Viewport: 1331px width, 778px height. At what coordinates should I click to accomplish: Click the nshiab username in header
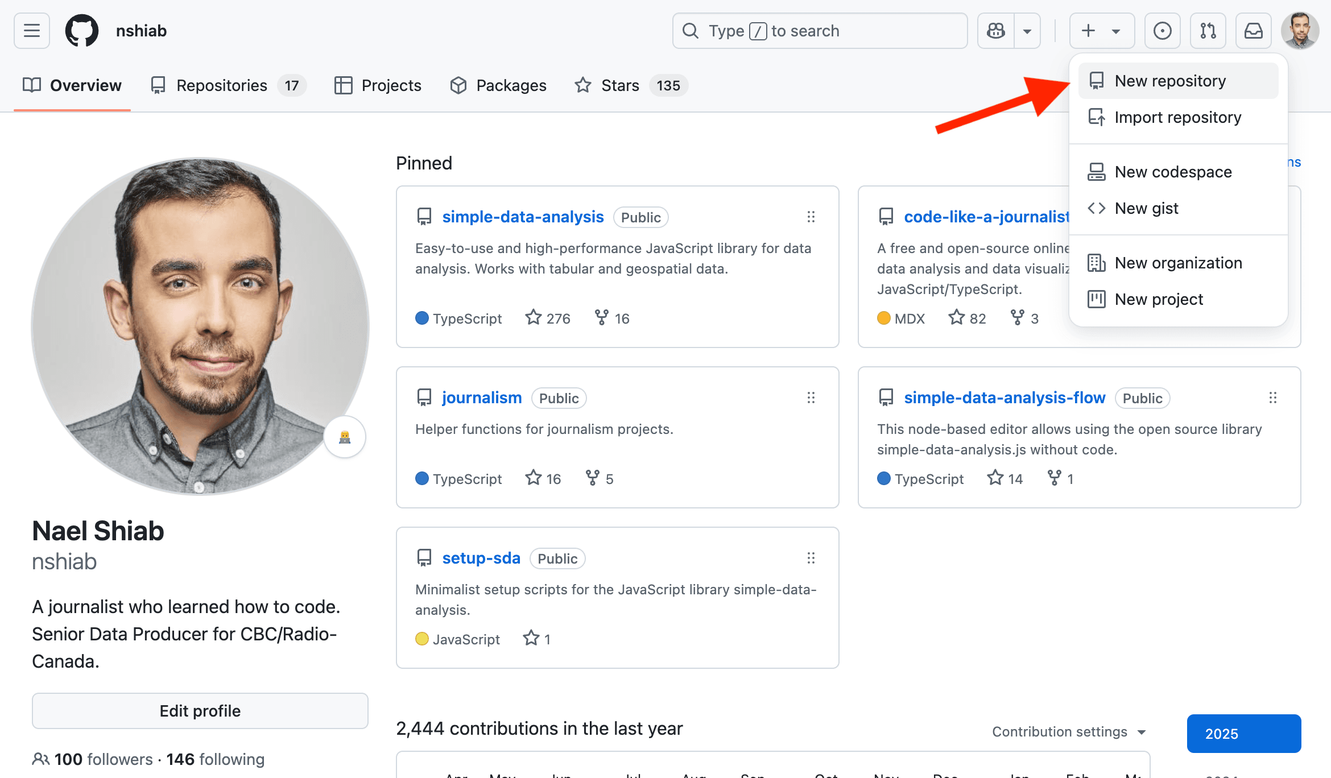click(141, 31)
